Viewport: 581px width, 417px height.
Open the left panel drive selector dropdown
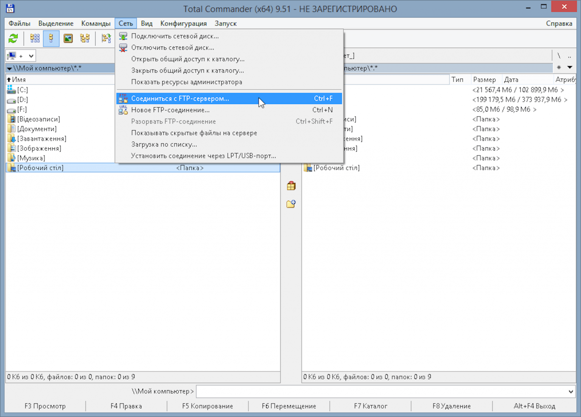pos(31,56)
